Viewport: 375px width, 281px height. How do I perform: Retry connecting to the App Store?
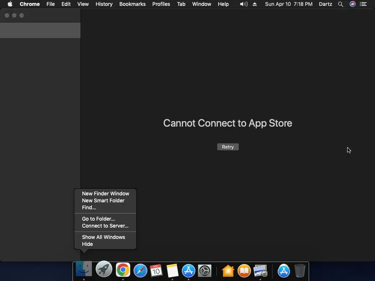228,147
